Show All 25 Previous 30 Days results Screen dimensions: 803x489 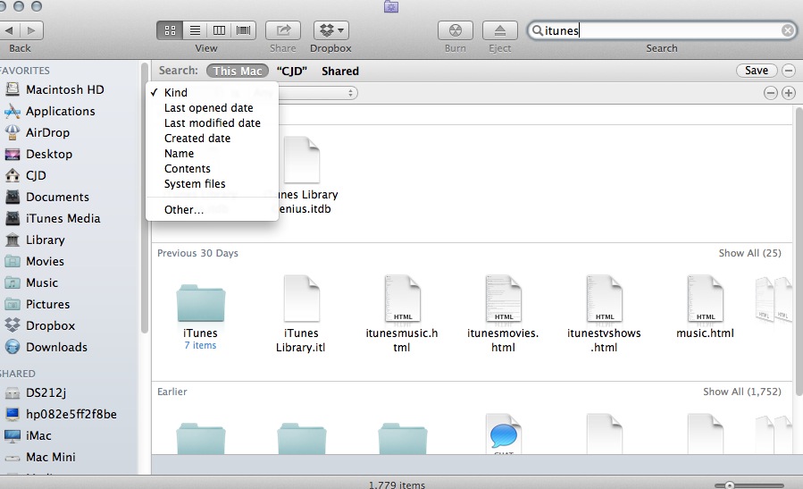749,253
